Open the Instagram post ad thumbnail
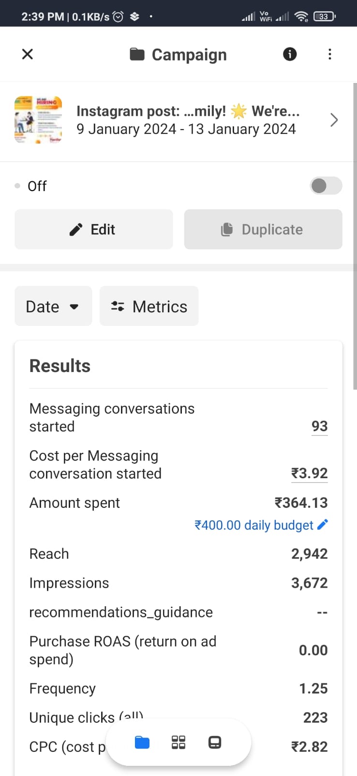357x776 pixels. 38,120
